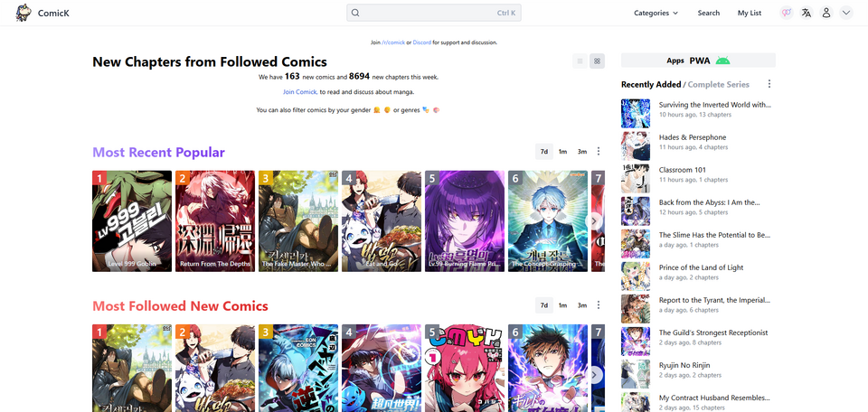
Task: Select 1m filter in Most Followed New Comics
Action: point(562,305)
